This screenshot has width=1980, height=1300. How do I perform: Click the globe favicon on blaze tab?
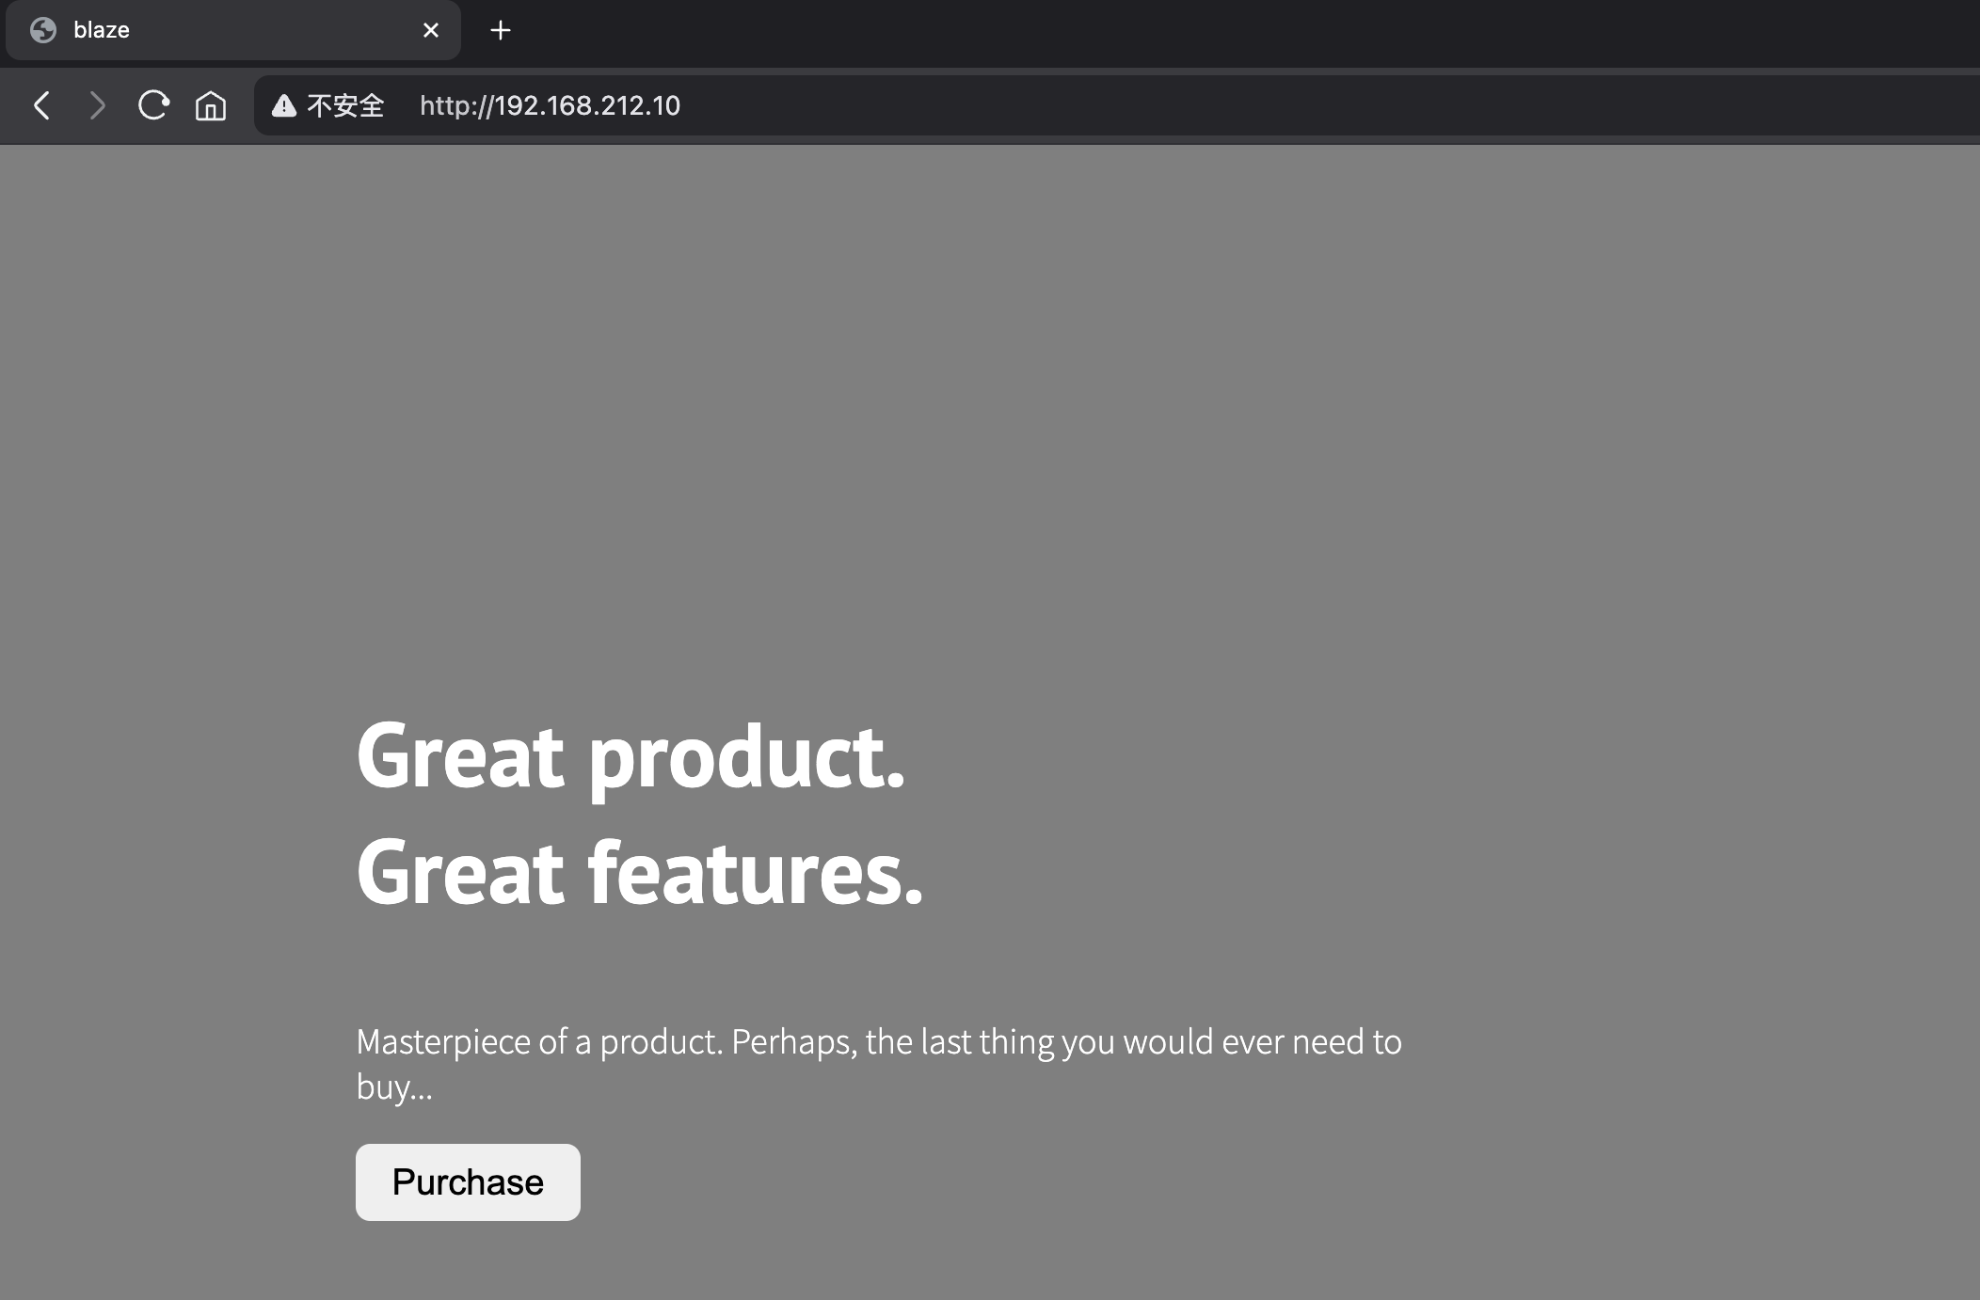click(43, 30)
